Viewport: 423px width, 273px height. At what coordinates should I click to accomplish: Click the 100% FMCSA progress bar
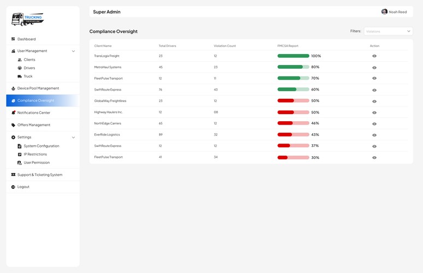point(293,56)
